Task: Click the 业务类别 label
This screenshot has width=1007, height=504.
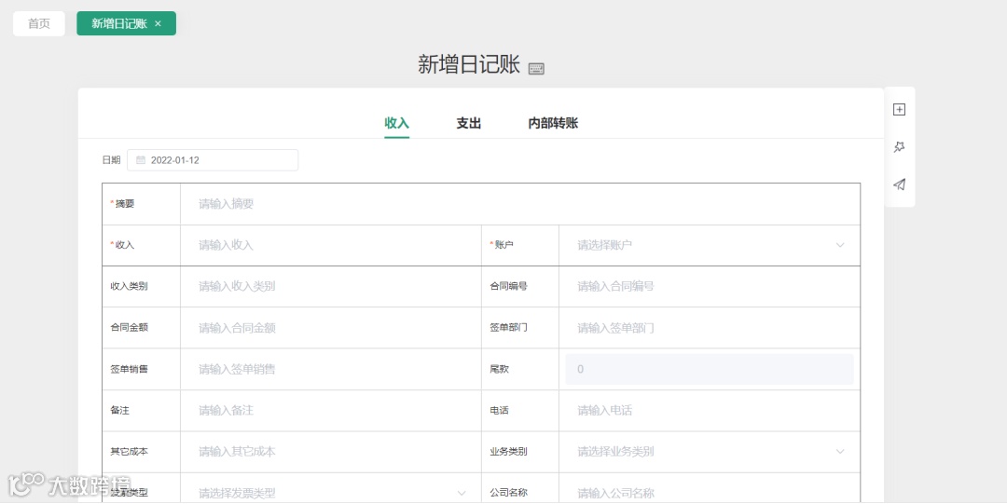Action: click(509, 451)
